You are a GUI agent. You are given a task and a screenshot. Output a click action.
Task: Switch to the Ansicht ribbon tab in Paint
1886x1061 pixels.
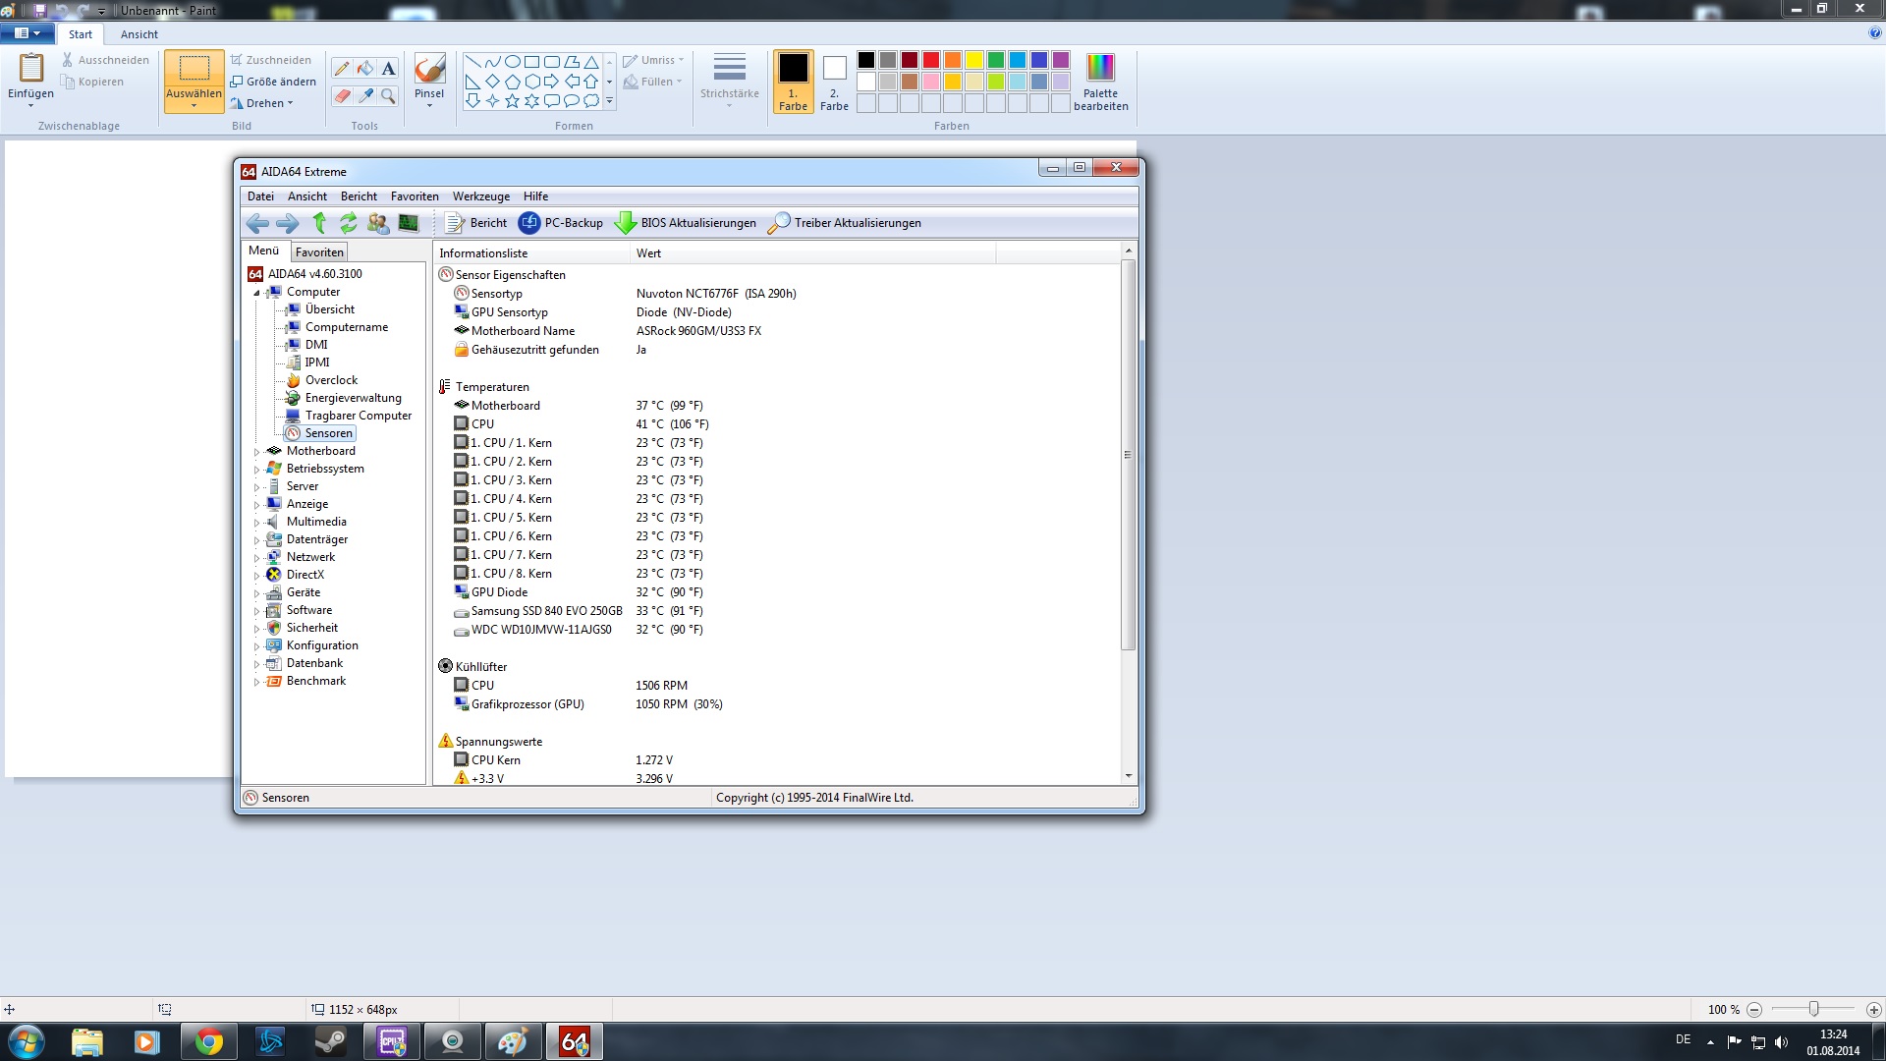coord(139,34)
